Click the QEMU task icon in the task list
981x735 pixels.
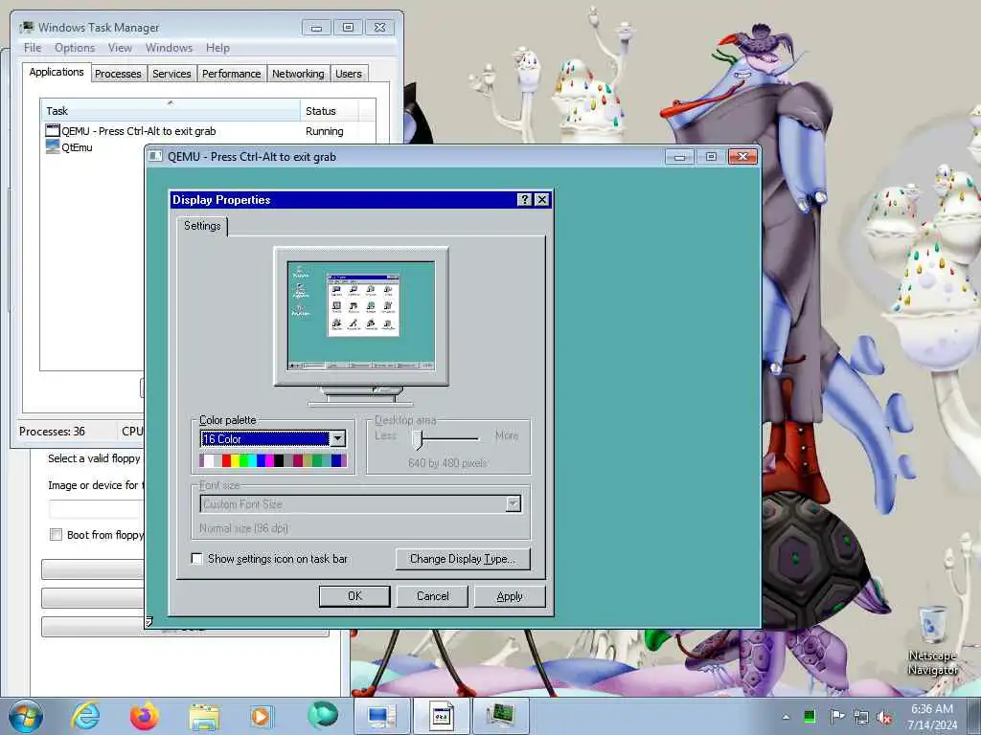[53, 130]
